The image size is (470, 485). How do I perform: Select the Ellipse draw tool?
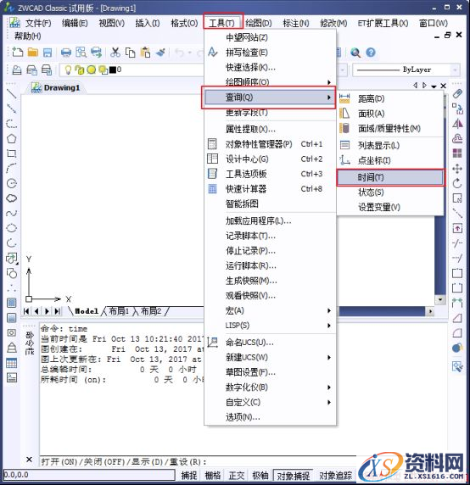[x=12, y=228]
